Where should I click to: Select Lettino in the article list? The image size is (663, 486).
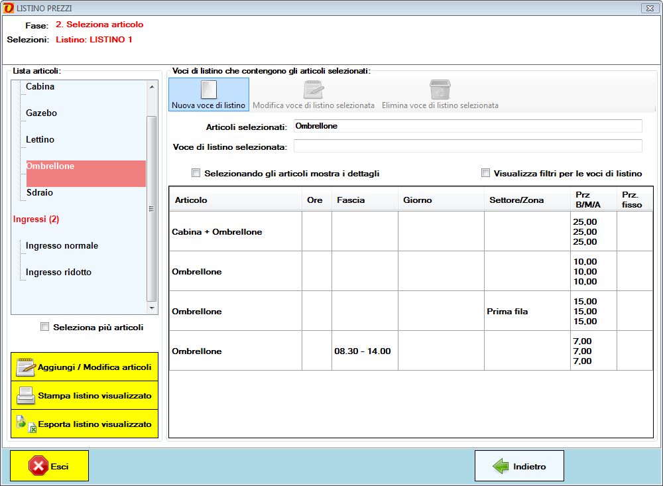click(x=40, y=140)
